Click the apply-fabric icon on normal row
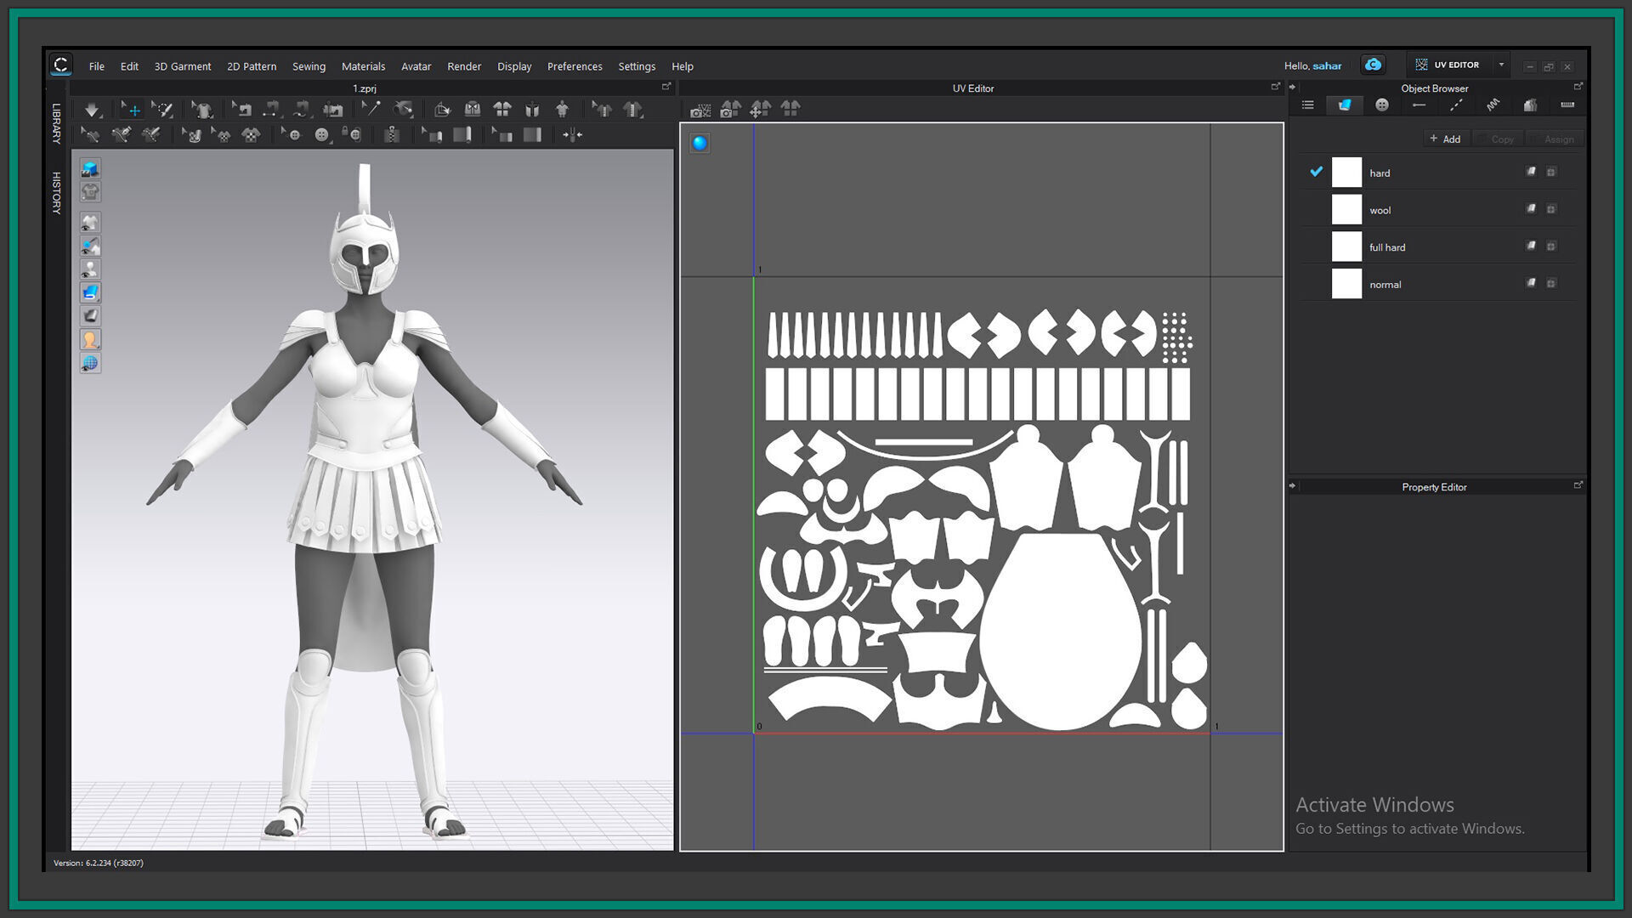 tap(1531, 283)
